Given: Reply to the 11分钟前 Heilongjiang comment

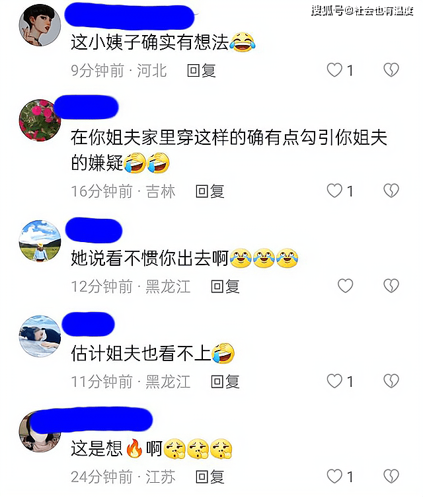Looking at the screenshot, I should (x=225, y=382).
